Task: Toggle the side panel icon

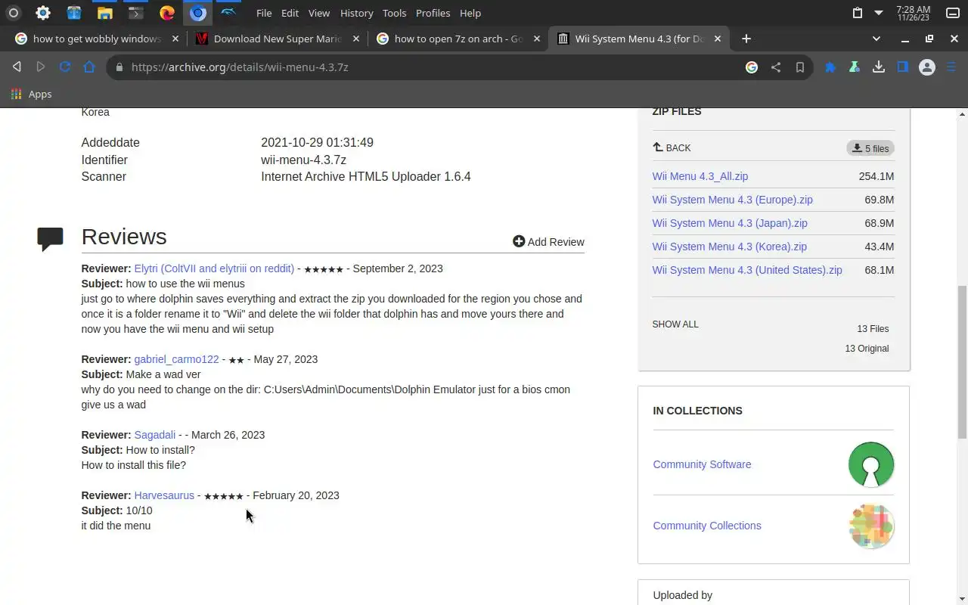Action: pos(903,67)
